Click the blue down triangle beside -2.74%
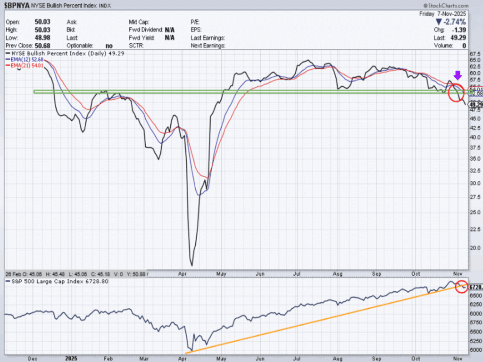Image resolution: width=483 pixels, height=362 pixels. (439, 22)
